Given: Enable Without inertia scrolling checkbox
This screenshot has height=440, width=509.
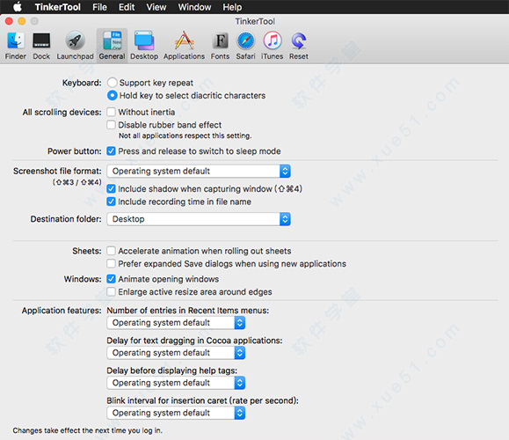Looking at the screenshot, I should pyautogui.click(x=111, y=112).
